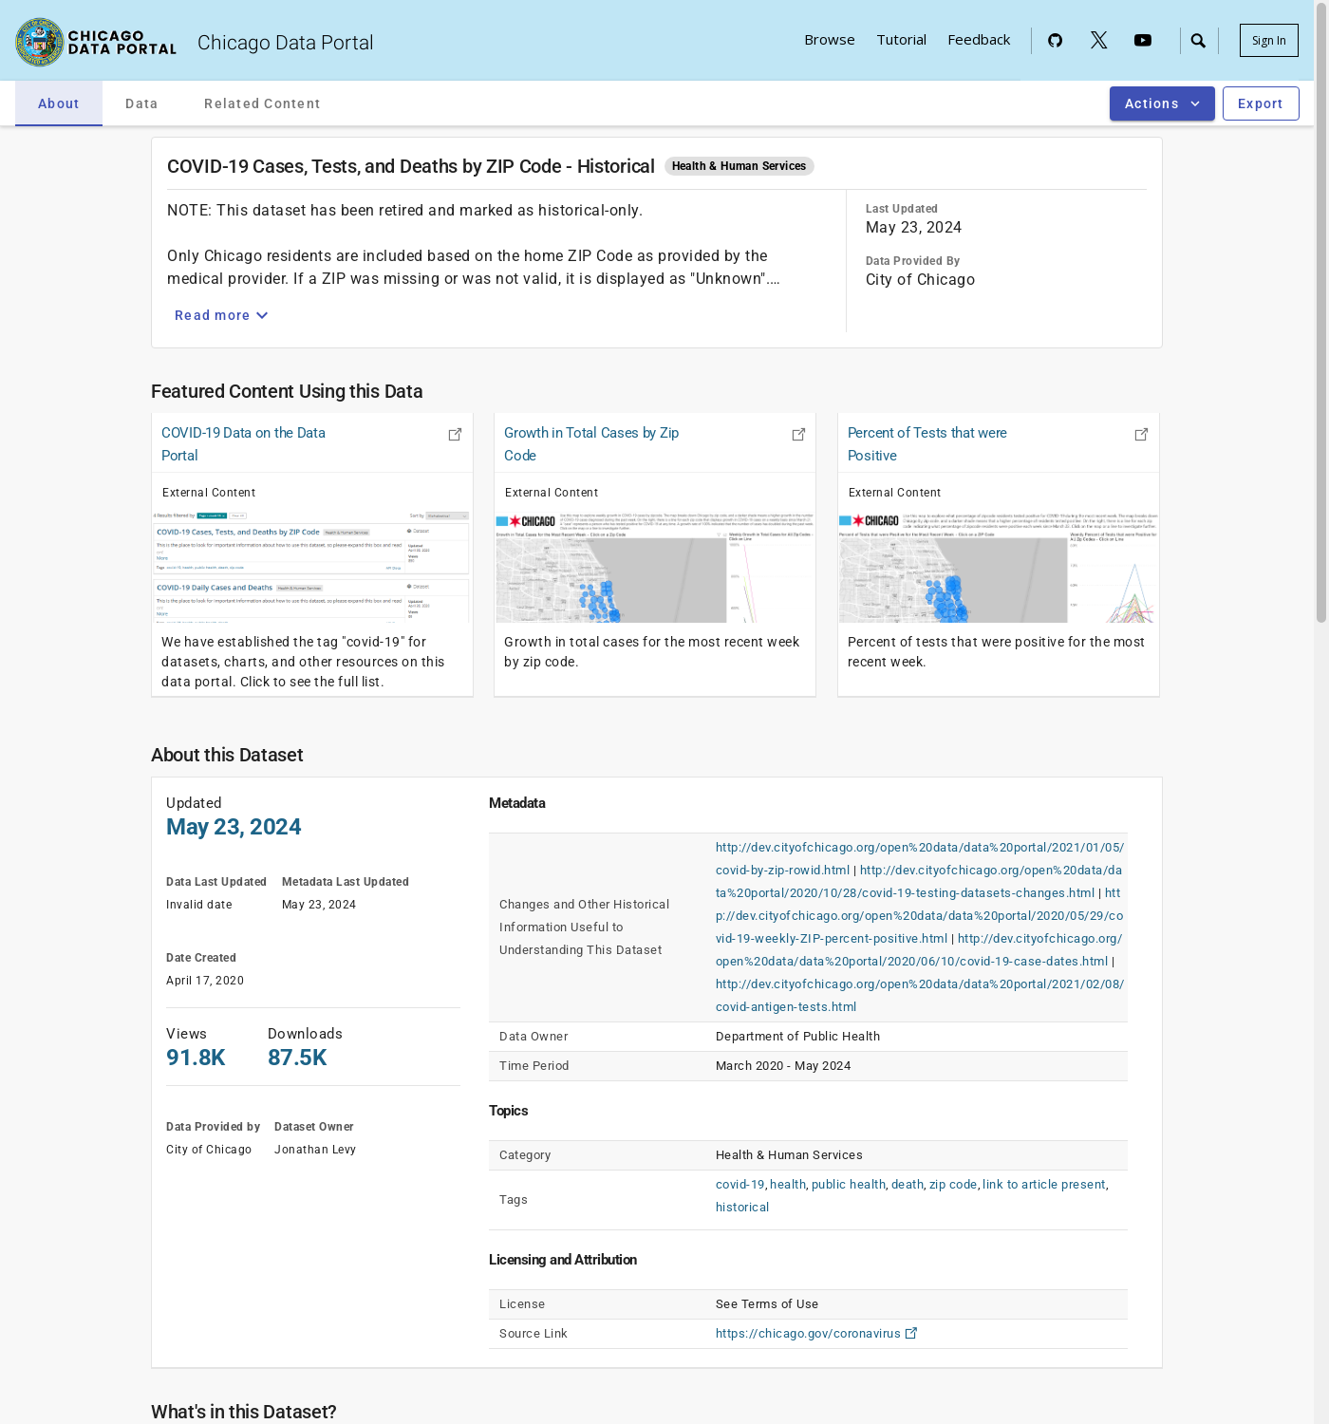Click the death tag

(908, 1185)
